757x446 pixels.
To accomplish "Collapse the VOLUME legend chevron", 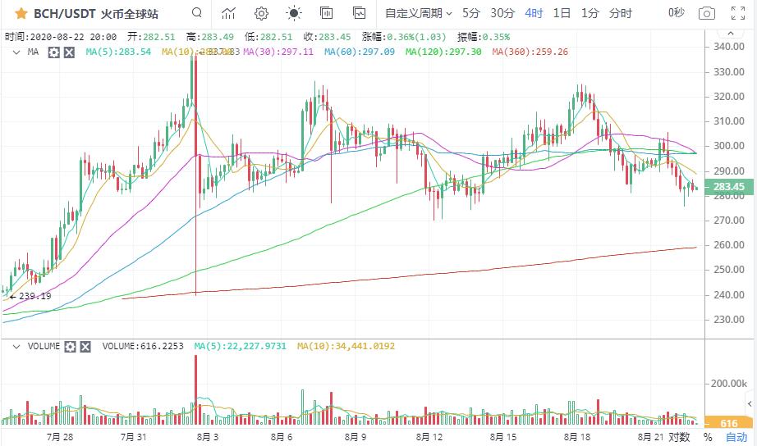I will click(x=16, y=347).
